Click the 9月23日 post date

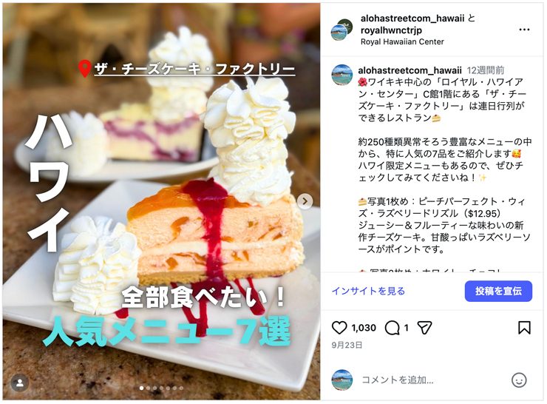347,345
